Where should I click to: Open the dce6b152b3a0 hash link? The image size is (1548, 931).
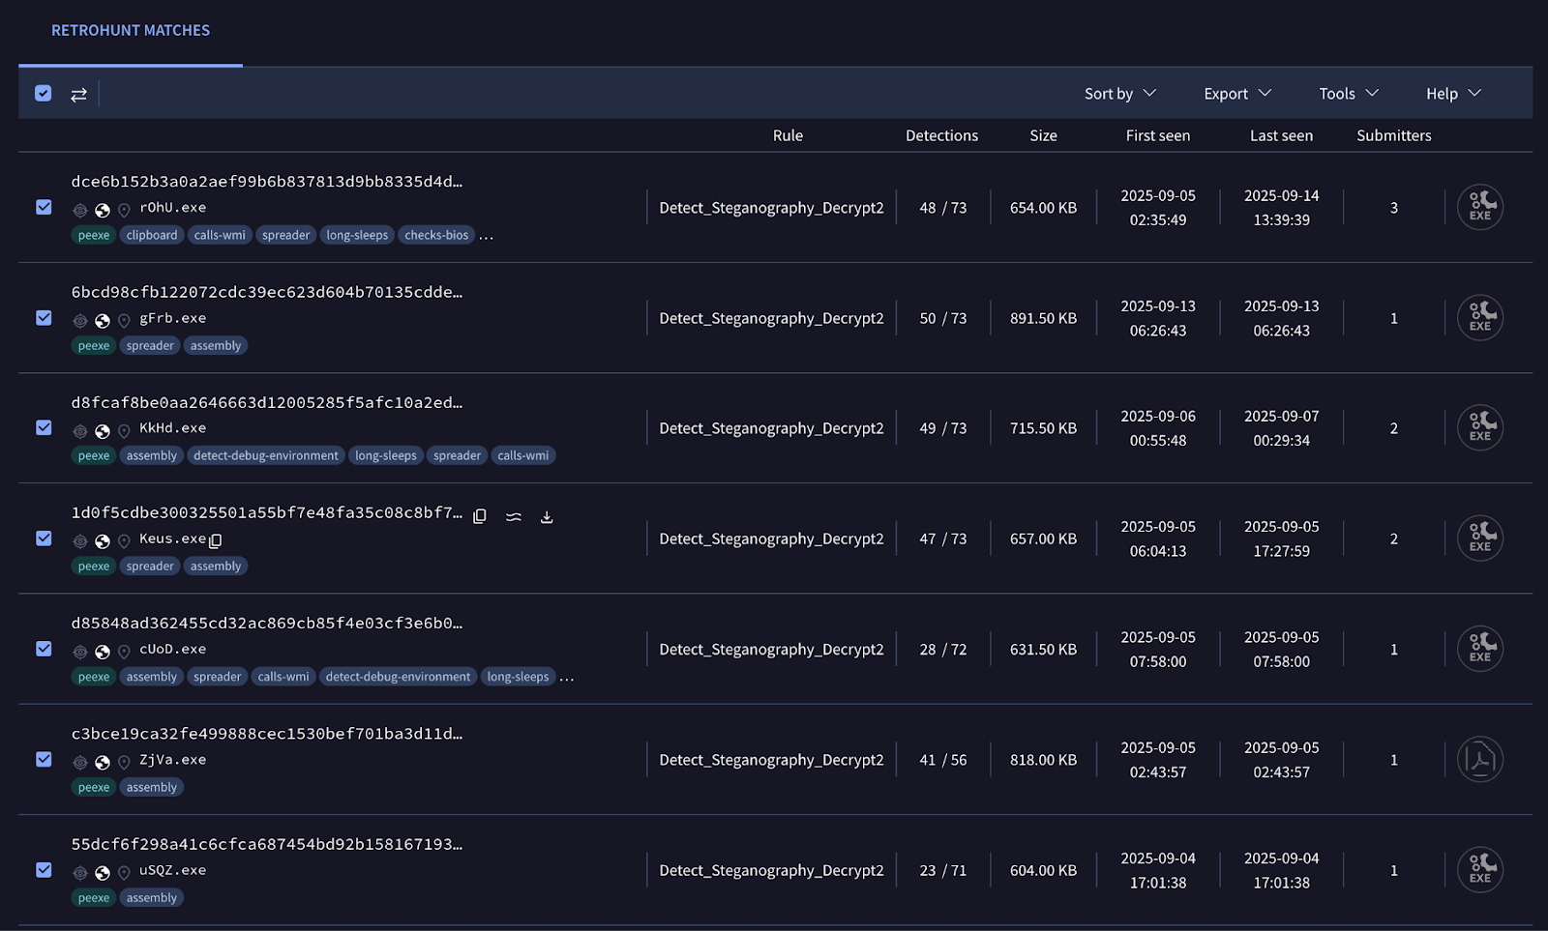(266, 181)
